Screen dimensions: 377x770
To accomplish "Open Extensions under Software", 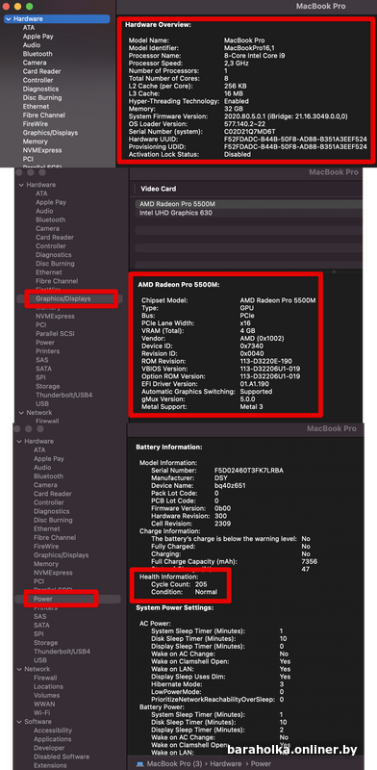I will pyautogui.click(x=51, y=766).
